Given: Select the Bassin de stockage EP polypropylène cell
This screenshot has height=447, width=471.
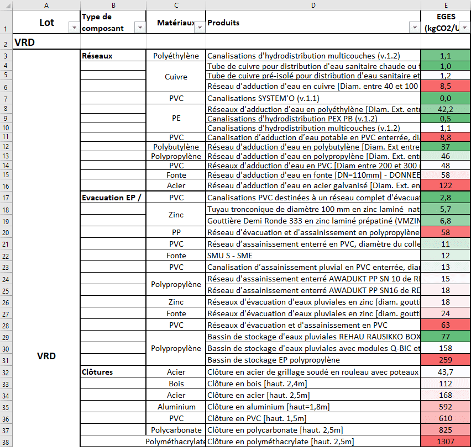Looking at the screenshot, I should [x=313, y=360].
